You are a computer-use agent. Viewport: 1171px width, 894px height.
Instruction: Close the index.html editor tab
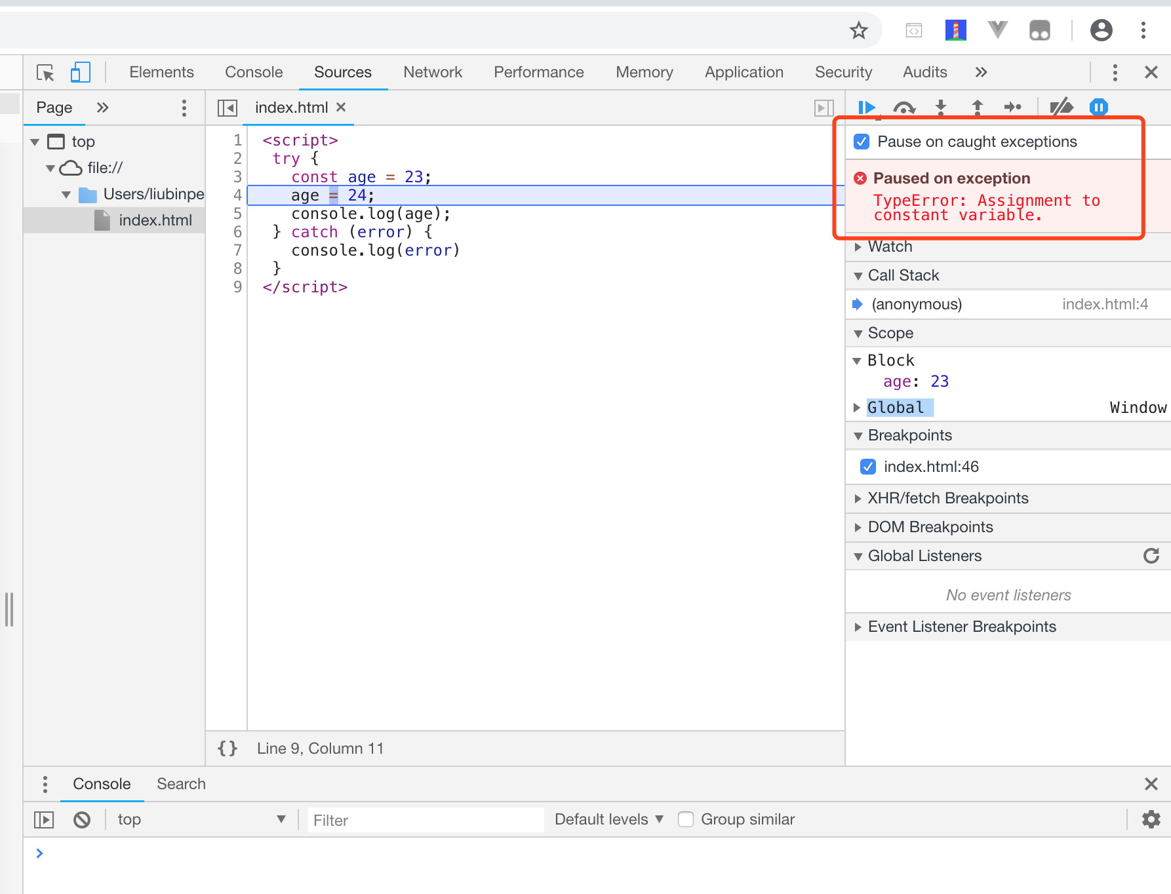pyautogui.click(x=341, y=107)
